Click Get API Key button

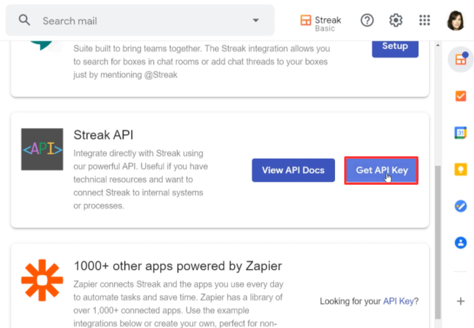[x=381, y=171]
